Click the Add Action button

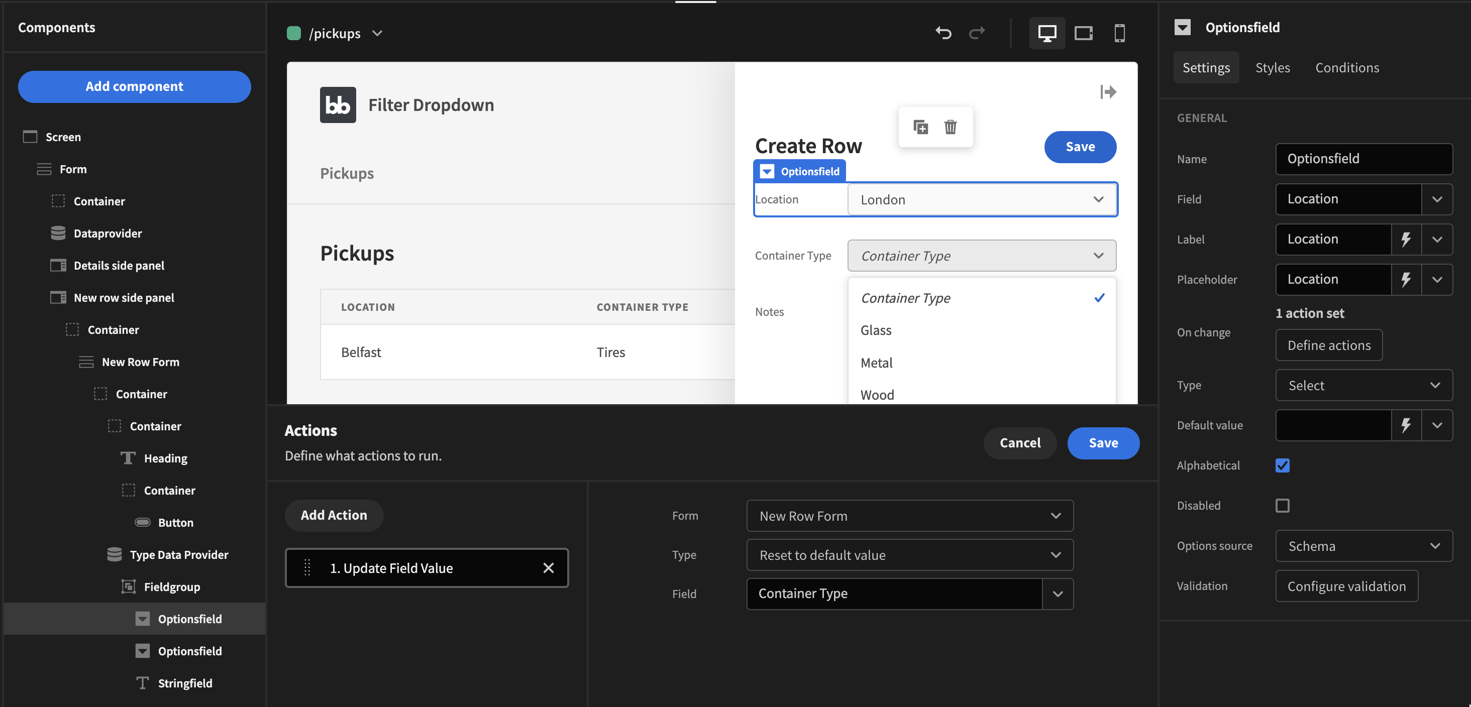pyautogui.click(x=334, y=515)
